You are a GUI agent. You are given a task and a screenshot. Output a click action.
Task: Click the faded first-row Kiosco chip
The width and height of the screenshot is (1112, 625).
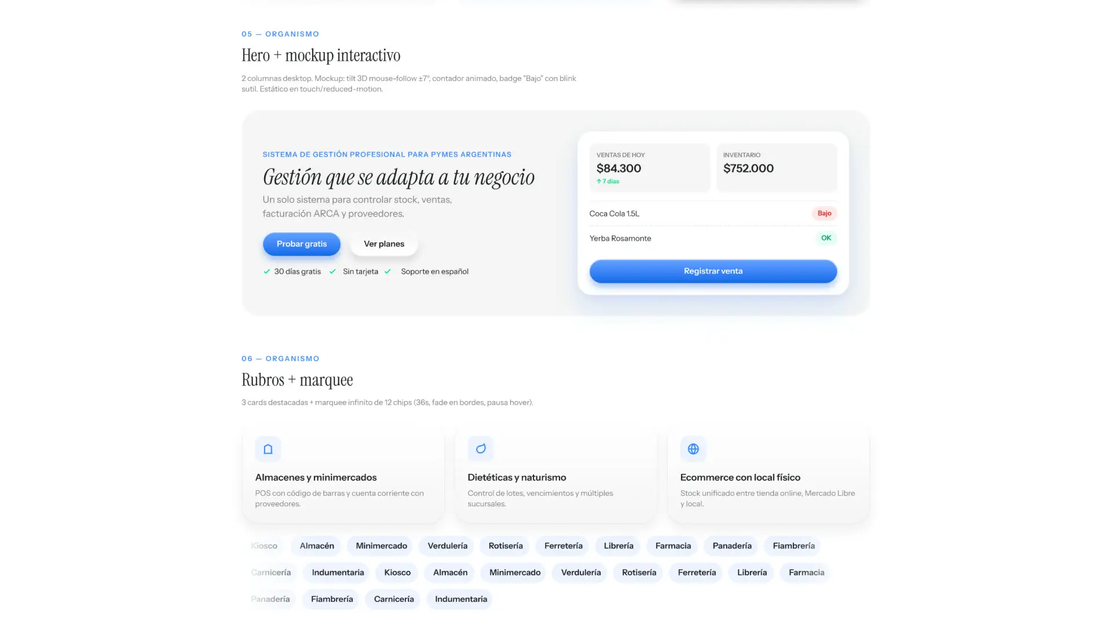(x=264, y=546)
